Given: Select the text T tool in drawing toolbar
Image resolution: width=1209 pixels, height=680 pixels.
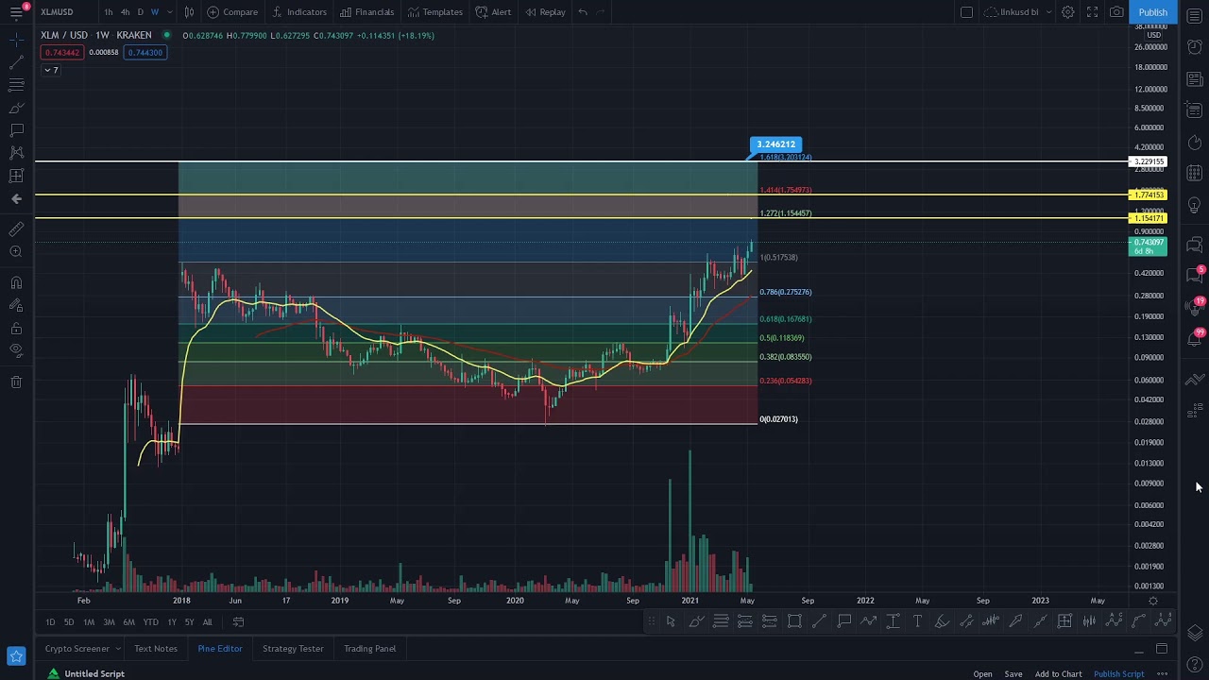Looking at the screenshot, I should point(917,620).
